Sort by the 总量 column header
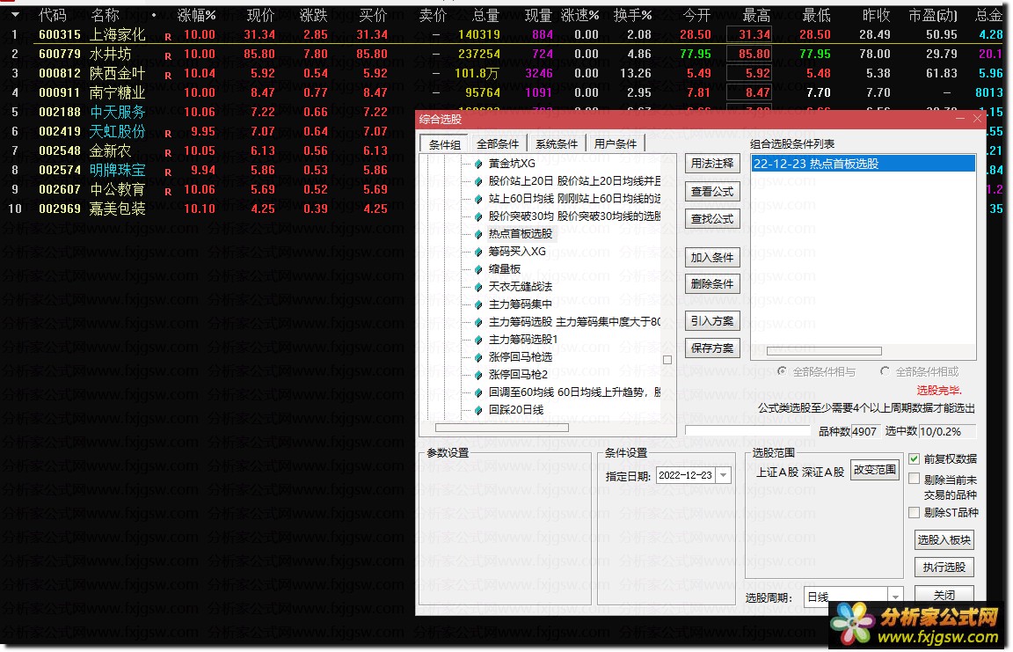1013x652 pixels. pos(485,15)
